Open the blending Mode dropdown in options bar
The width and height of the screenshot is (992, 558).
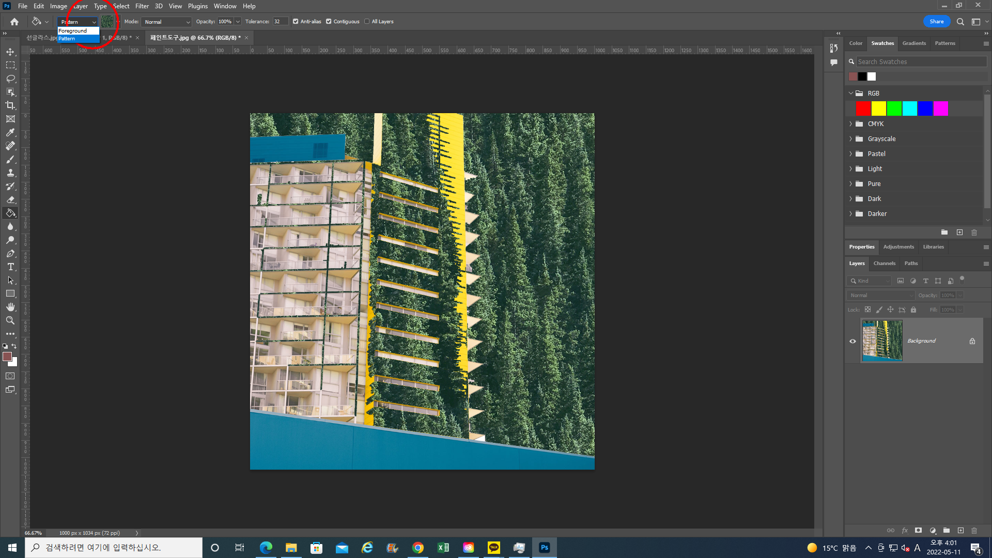tap(166, 22)
